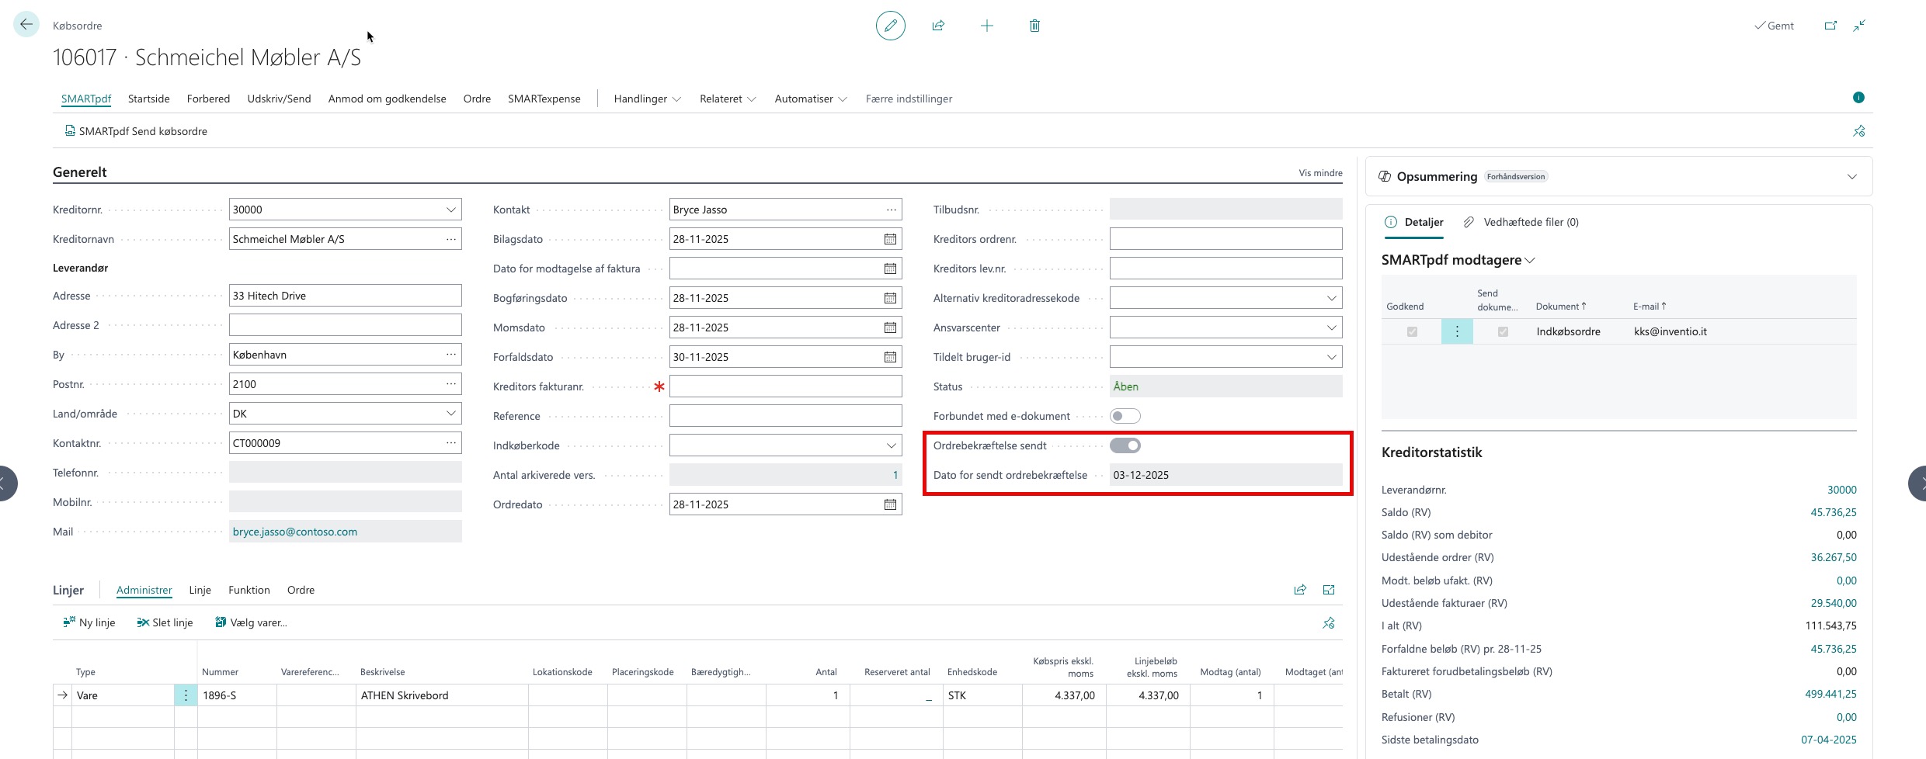Select the Anmod om godkendelse tab
The height and width of the screenshot is (759, 1926).
[387, 99]
